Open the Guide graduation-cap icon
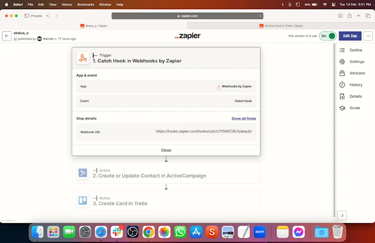375x243 pixels. click(342, 108)
